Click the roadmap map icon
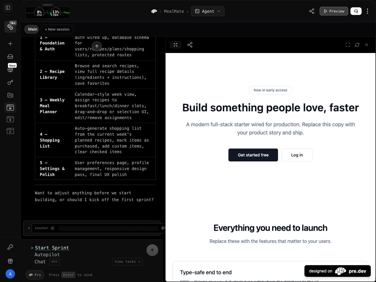This screenshot has width=376, height=282. (x=53, y=228)
